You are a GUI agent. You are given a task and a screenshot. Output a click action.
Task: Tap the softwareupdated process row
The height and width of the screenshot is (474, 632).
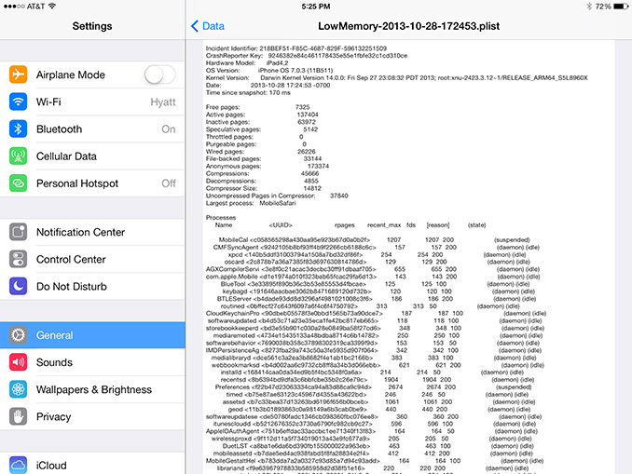pos(375,320)
